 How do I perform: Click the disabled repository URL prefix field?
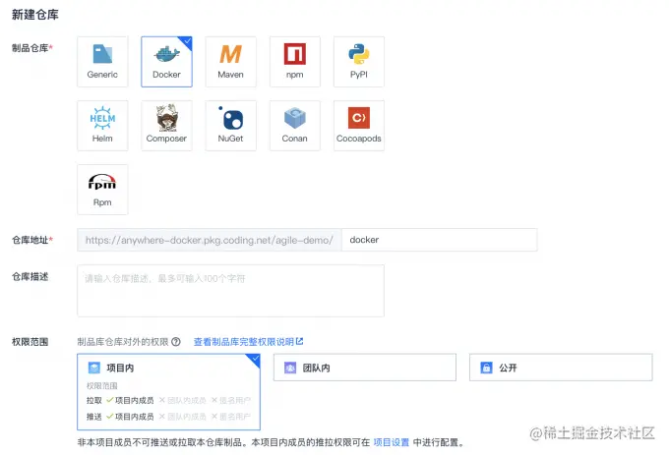coord(209,240)
